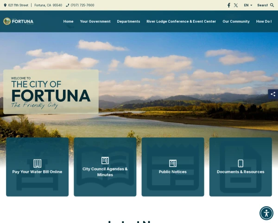Click the Fortuna, CA 95540 text
The height and width of the screenshot is (223, 278).
tap(48, 5)
